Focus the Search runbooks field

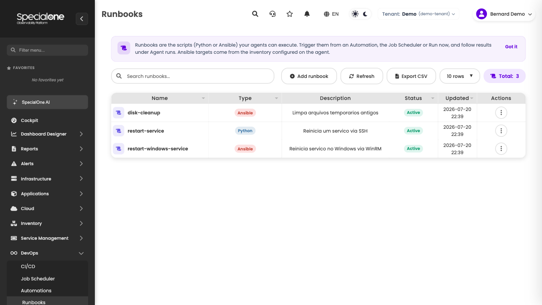(193, 76)
